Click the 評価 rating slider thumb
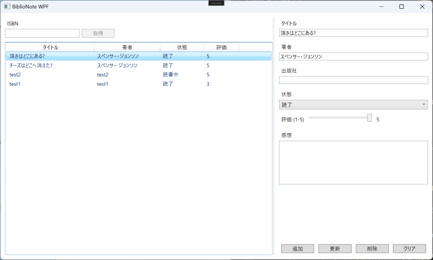This screenshot has width=433, height=260. (x=369, y=118)
